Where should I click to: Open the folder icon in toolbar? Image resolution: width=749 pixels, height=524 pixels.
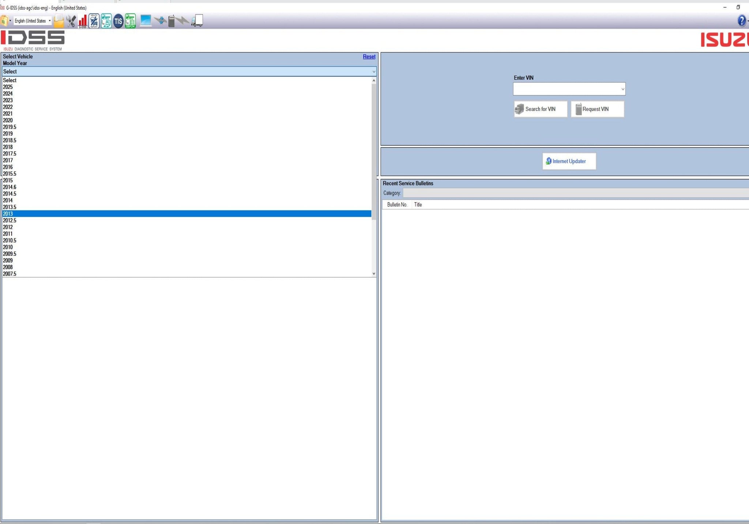click(x=59, y=21)
